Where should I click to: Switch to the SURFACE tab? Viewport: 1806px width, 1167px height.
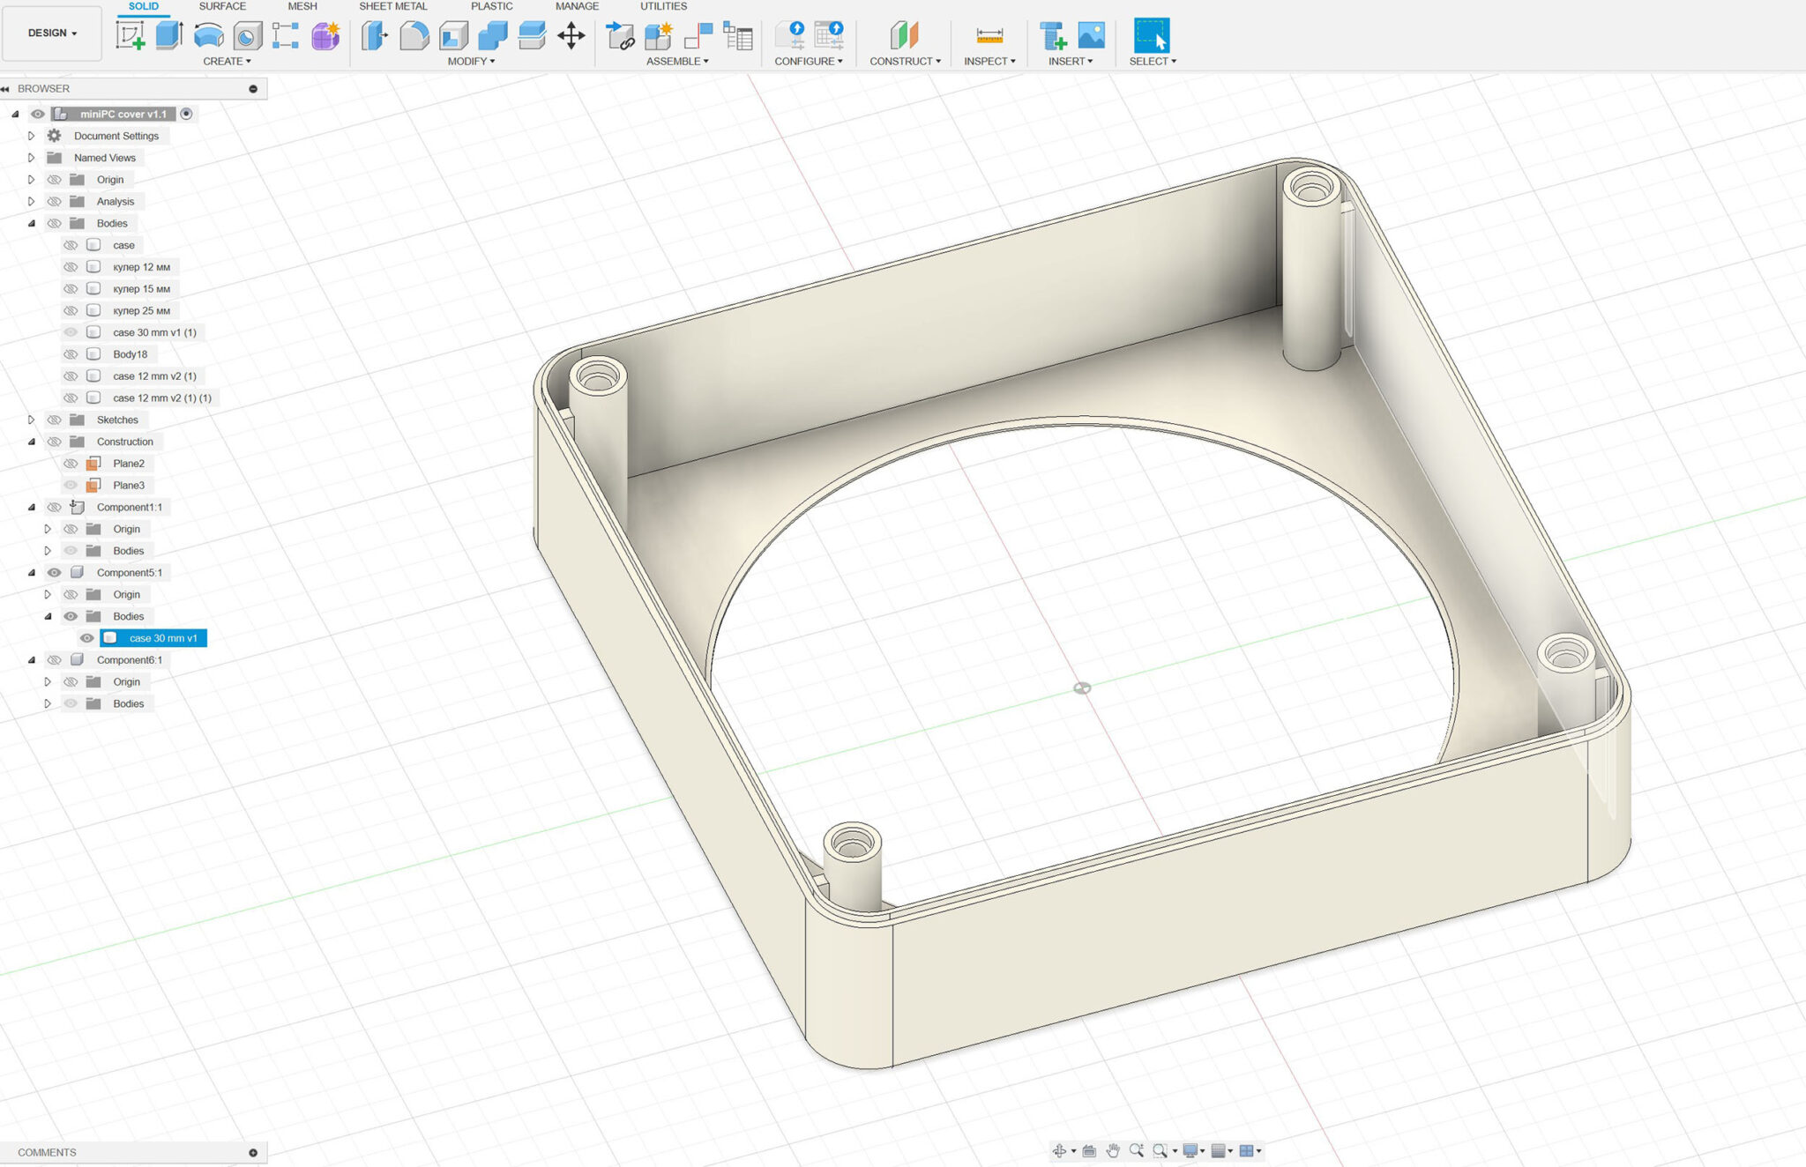[222, 6]
